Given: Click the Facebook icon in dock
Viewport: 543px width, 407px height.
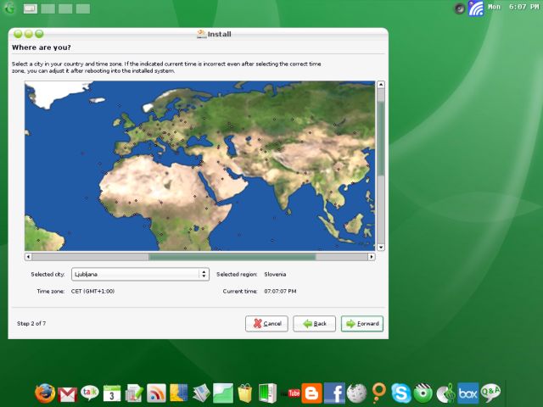Looking at the screenshot, I should (x=334, y=393).
